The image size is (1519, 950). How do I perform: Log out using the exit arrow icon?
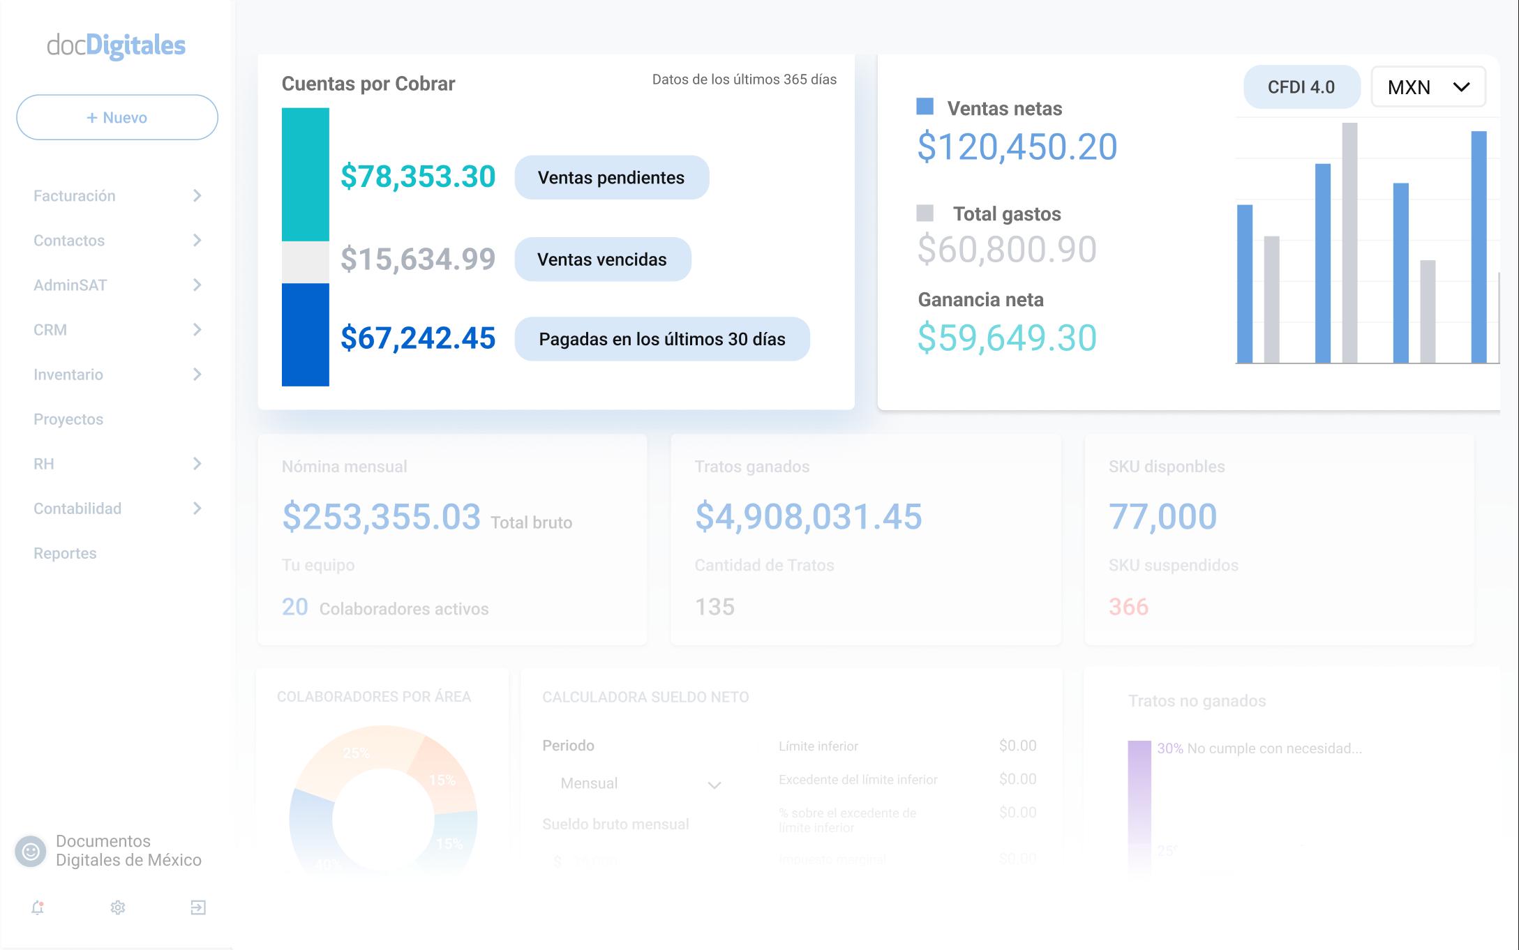click(x=199, y=907)
